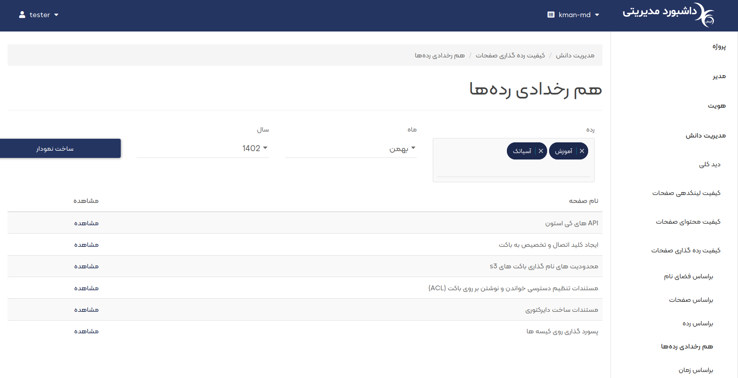Click the tester user avatar icon
This screenshot has height=378, width=738.
pyautogui.click(x=22, y=15)
